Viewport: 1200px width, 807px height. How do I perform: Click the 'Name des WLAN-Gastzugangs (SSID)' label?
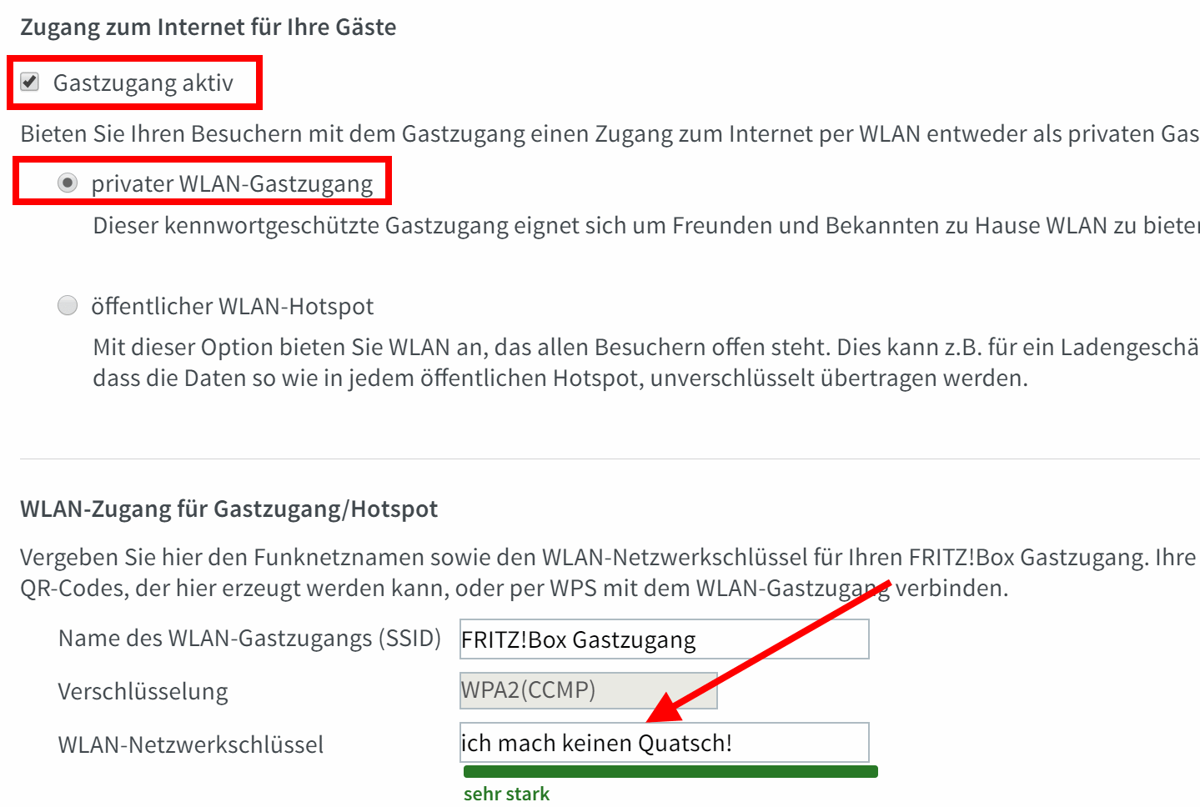249,639
